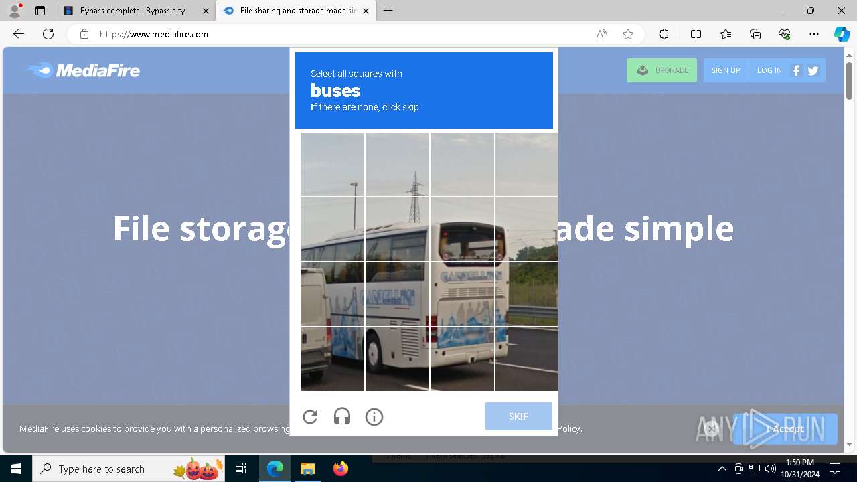Open clock showing 1:50 PM
The image size is (857, 482).
tap(800, 469)
